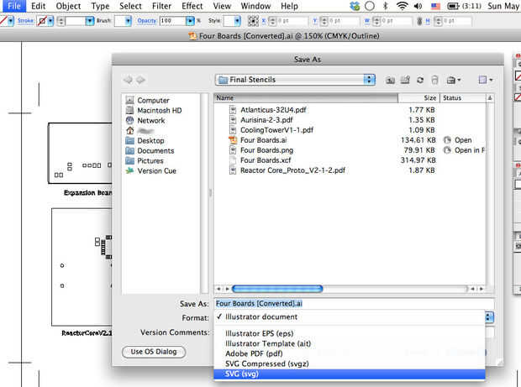Choose Illustrator Template (ait) format
Viewport: 521px width, 387px height.
(x=350, y=343)
